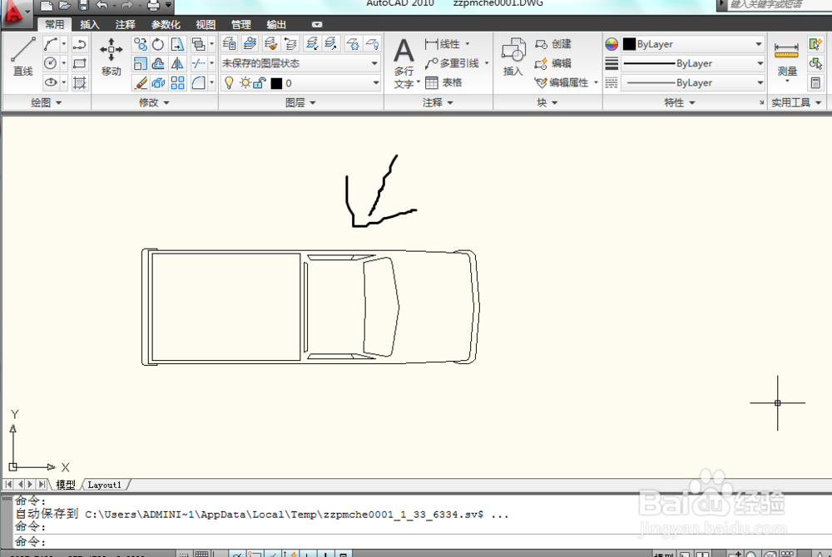This screenshot has height=557, width=832.
Task: Toggle layer 0 on/off lightbulb
Action: [x=230, y=82]
